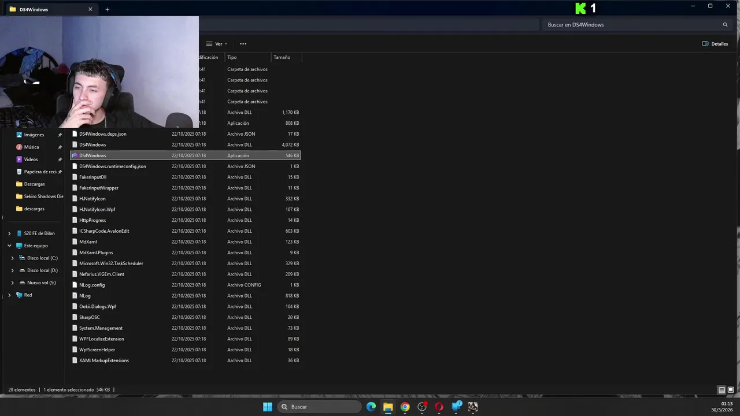Switch to details view in status bar
The image size is (740, 416).
721,390
